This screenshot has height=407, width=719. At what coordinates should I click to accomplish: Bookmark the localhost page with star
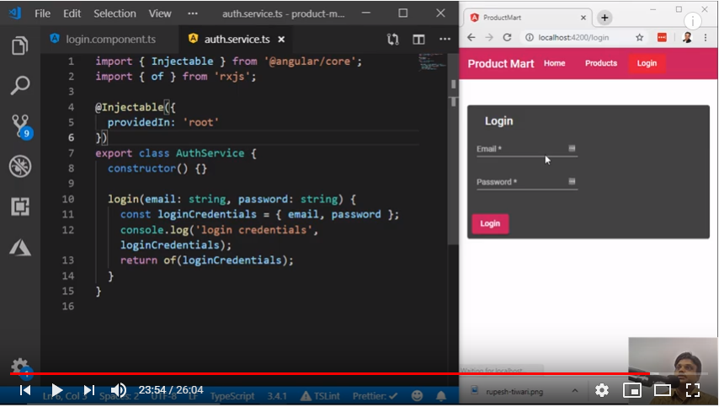click(x=640, y=38)
